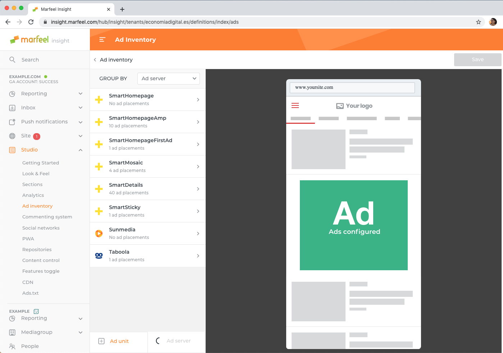This screenshot has width=503, height=353.
Task: Click the Push notifications icon
Action: [12, 122]
